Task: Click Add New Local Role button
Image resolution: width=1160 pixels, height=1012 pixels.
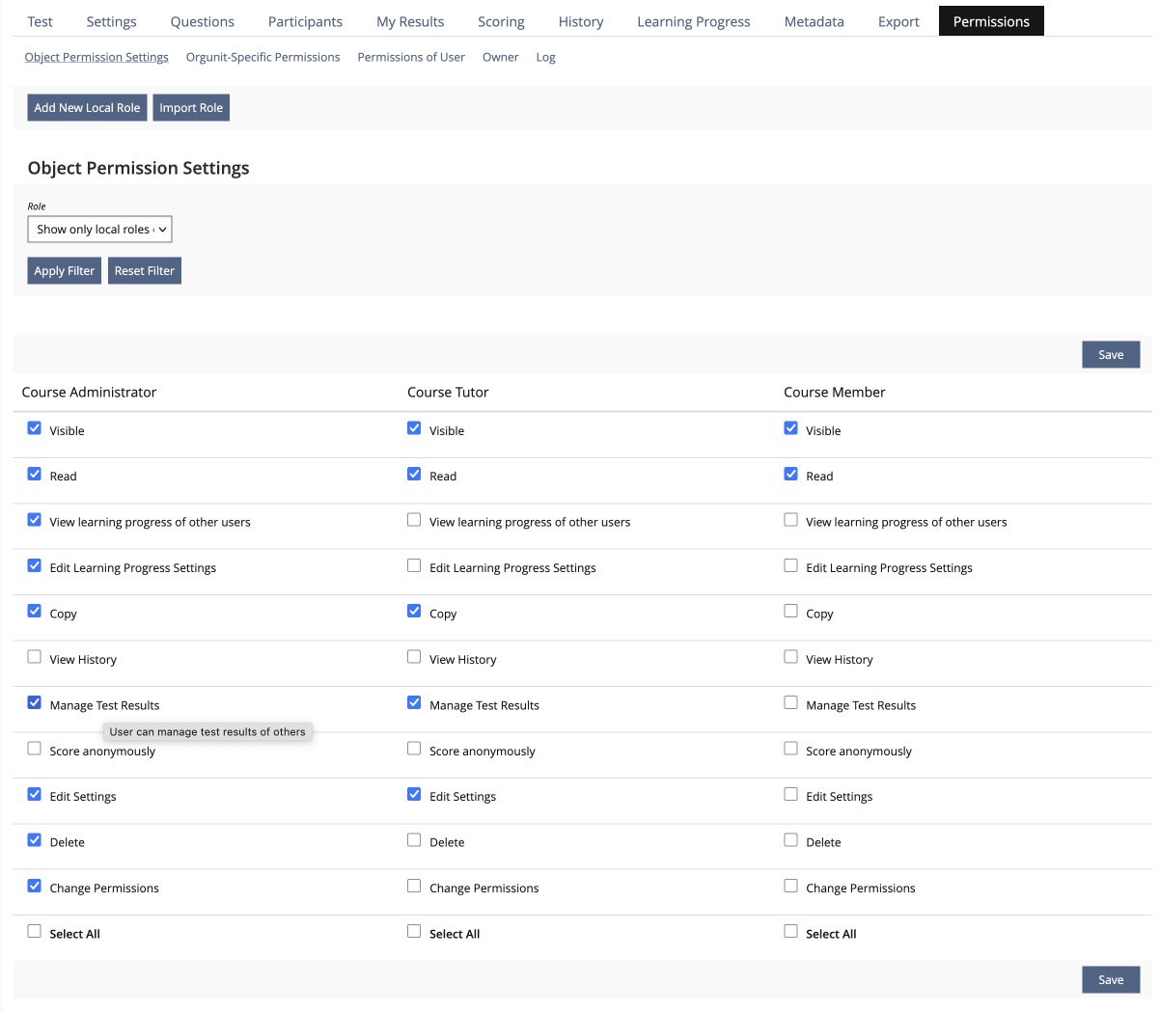Action: (87, 107)
